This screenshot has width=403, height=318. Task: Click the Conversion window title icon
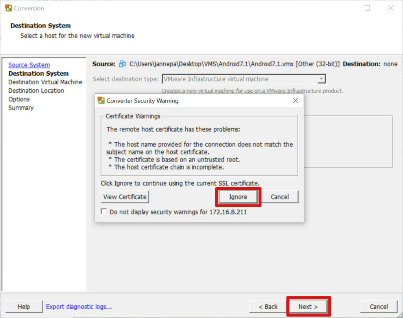point(8,8)
